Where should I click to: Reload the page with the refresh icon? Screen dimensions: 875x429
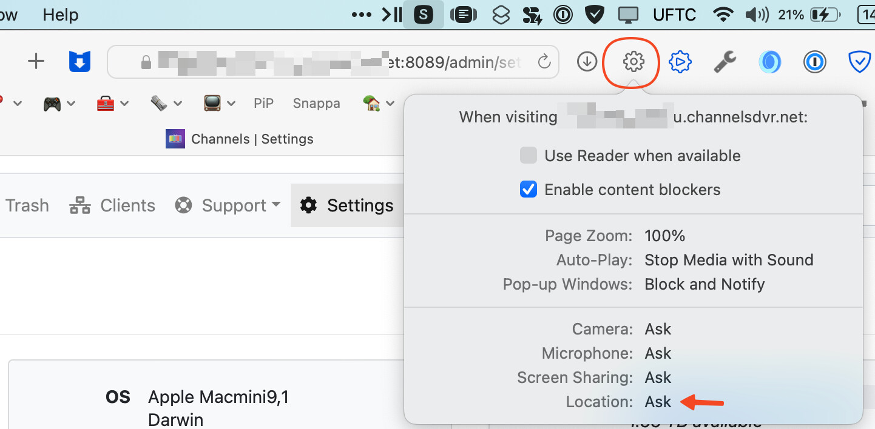(x=544, y=61)
